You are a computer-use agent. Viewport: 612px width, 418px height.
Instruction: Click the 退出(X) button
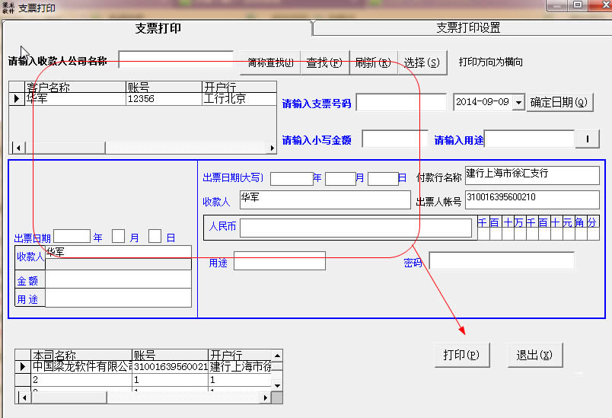pyautogui.click(x=534, y=355)
